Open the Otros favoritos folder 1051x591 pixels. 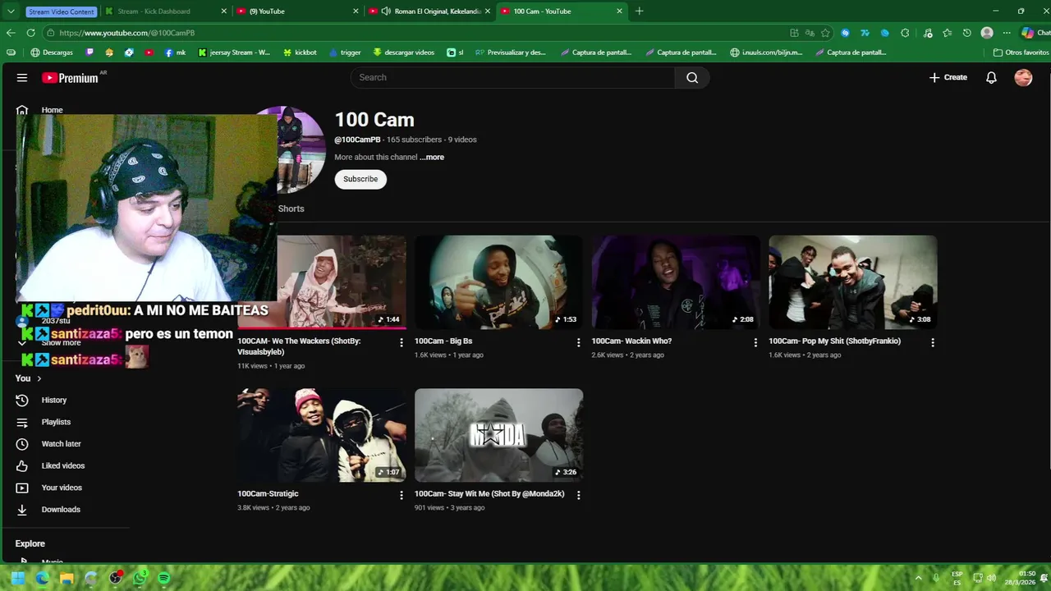1021,53
